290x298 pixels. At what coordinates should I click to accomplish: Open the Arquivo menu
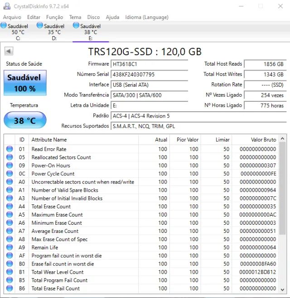click(x=12, y=17)
